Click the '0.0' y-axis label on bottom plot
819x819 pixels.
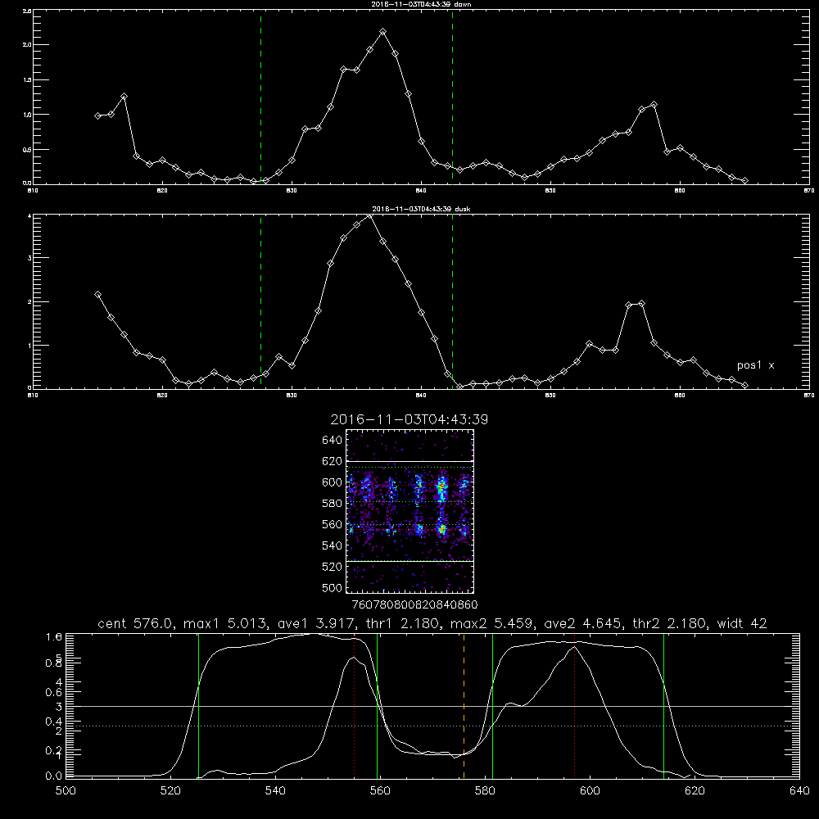54,776
